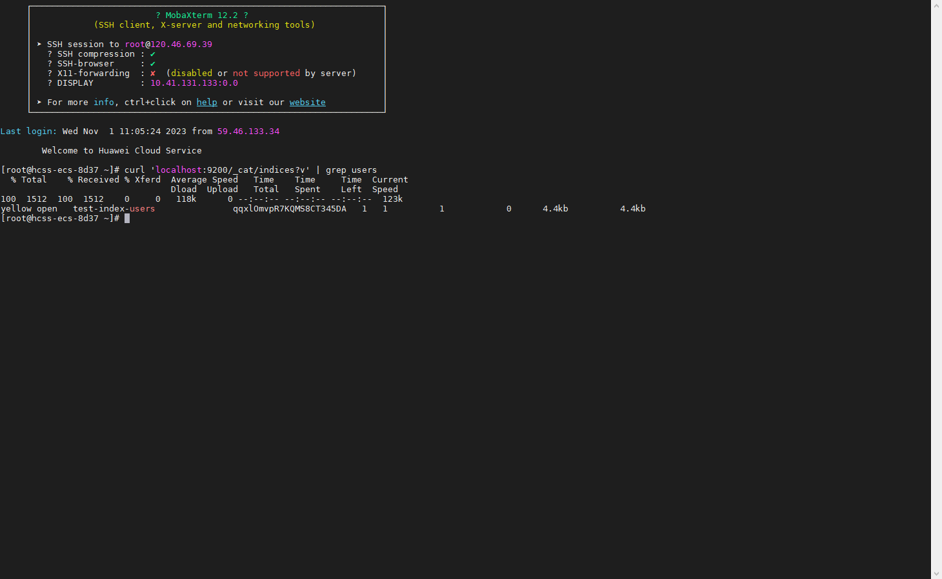
Task: Click the red X beside X11-forwarding
Action: (153, 74)
